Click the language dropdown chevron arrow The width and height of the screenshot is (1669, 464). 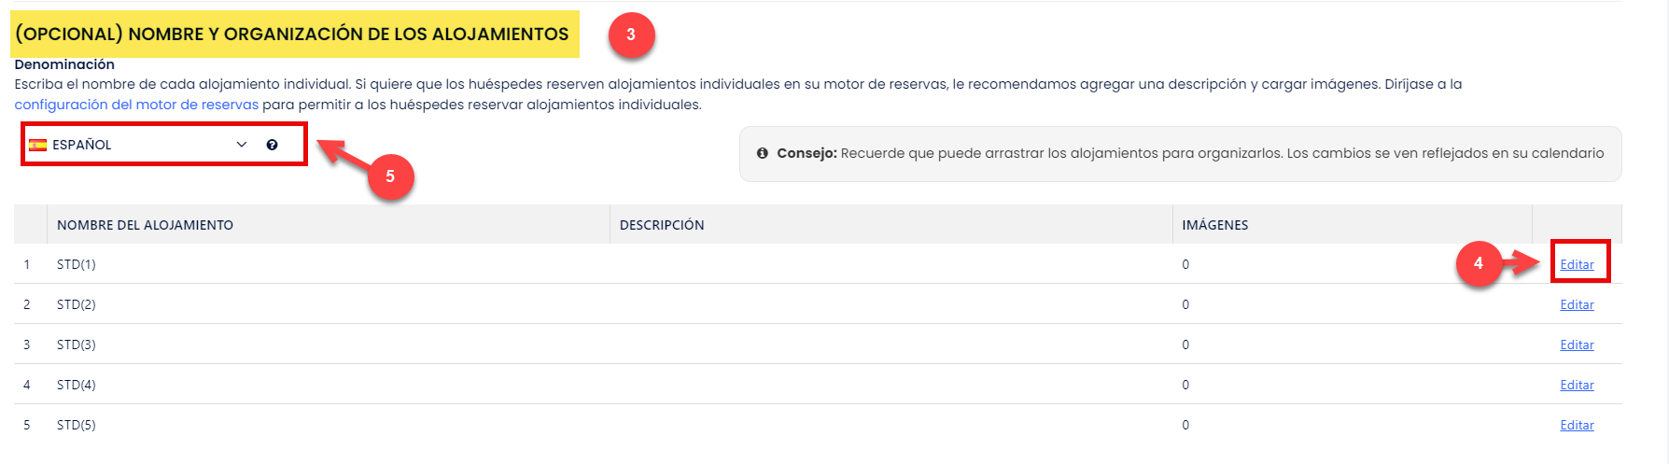(x=242, y=145)
